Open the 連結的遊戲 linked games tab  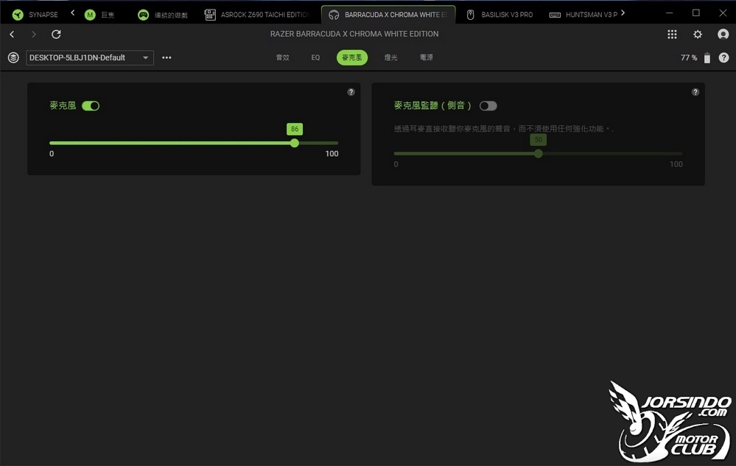point(162,15)
